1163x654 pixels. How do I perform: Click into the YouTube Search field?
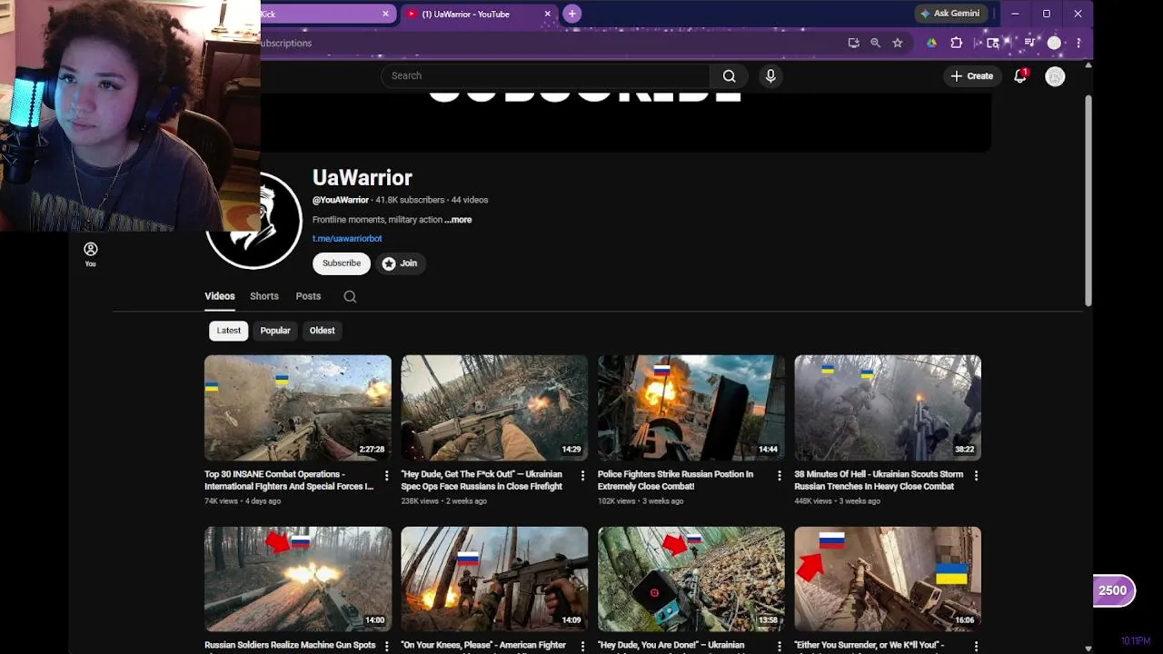pos(545,76)
